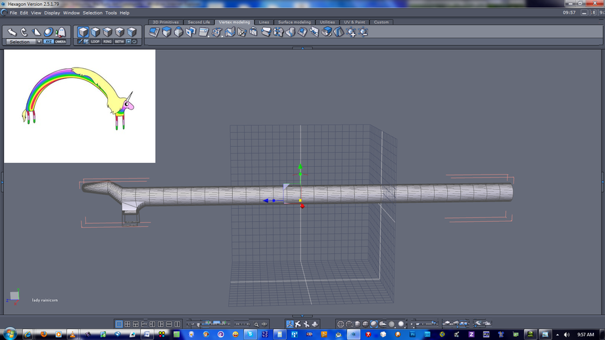Toggle the CAMERA coordinate mode

pyautogui.click(x=60, y=42)
